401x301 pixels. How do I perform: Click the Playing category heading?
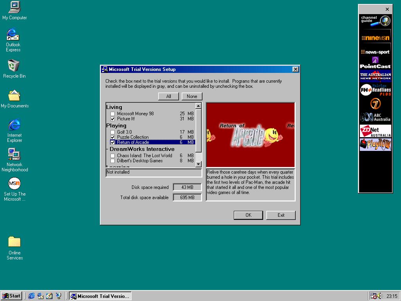click(116, 126)
